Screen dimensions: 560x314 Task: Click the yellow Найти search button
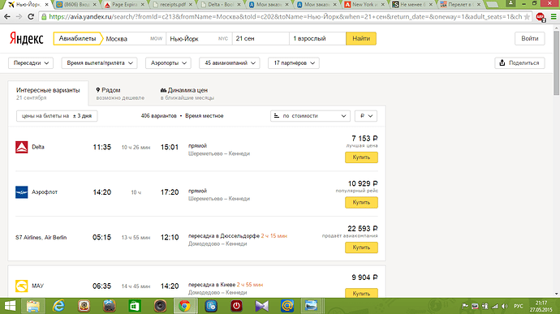click(361, 39)
